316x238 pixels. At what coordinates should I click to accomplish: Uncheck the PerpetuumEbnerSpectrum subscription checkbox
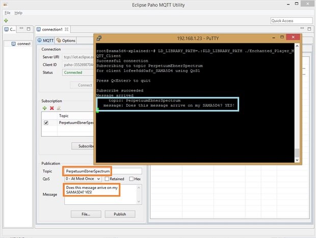pos(46,123)
